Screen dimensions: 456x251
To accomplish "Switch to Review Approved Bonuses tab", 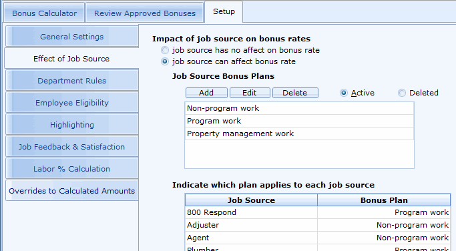I will [x=145, y=13].
